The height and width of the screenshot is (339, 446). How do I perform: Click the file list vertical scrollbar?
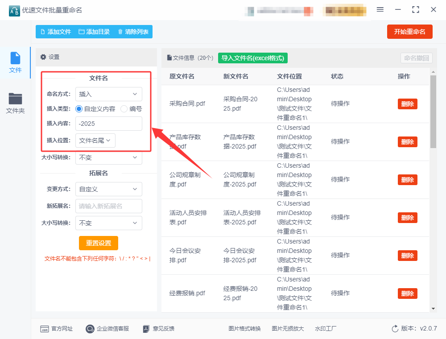tap(433, 112)
